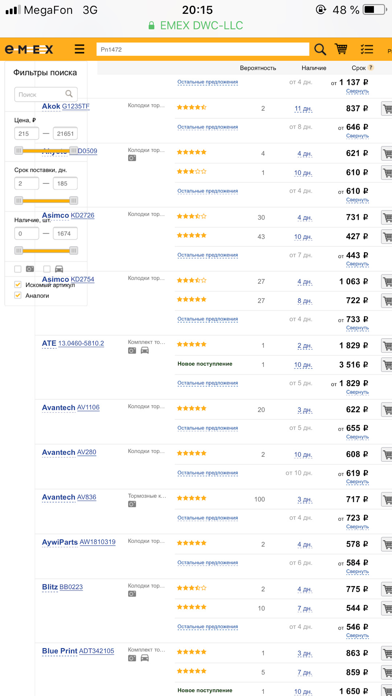This screenshot has width=392, height=696.
Task: Click the right handle of delivery time slider
Action: pos(74,200)
